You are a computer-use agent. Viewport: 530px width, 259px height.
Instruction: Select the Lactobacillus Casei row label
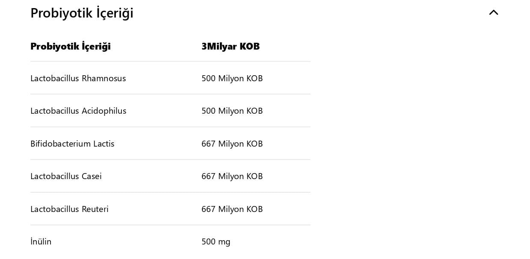[66, 176]
